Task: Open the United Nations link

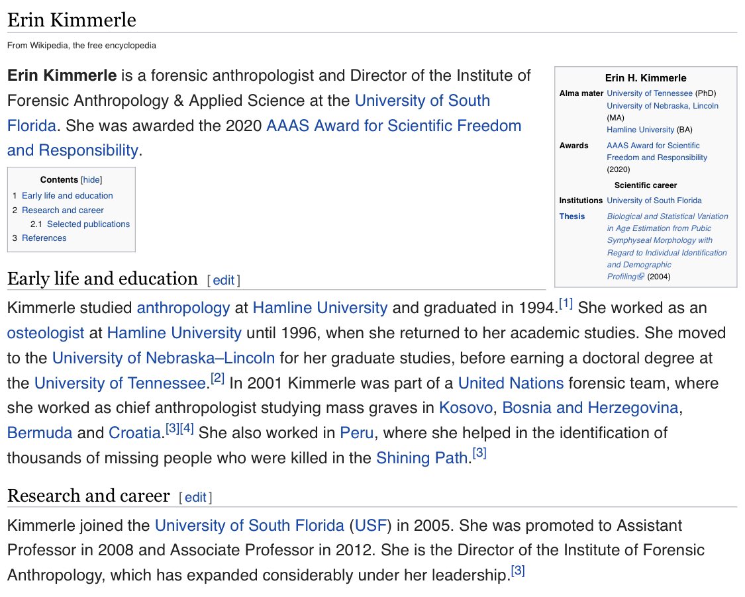Action: click(511, 383)
